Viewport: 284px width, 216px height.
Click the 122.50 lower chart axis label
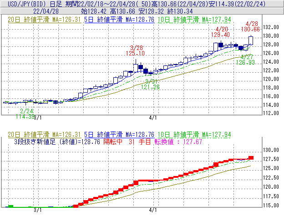pyautogui.click(x=271, y=178)
